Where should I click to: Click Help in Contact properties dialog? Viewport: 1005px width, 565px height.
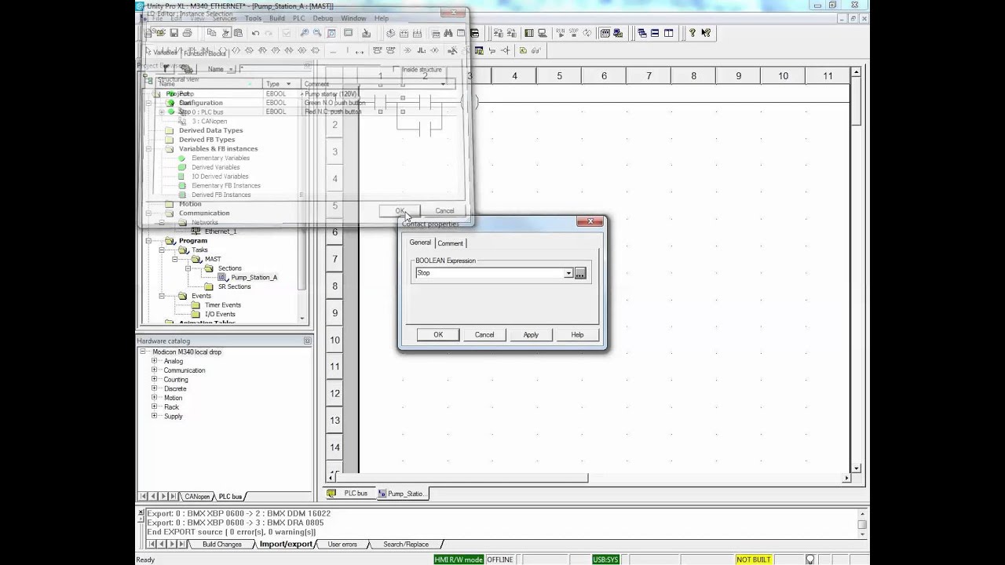(x=577, y=334)
